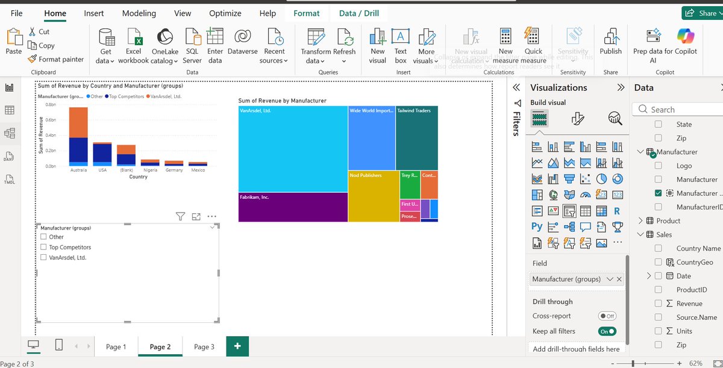Open the Analytics magnifier tab
The height and width of the screenshot is (368, 723).
click(615, 118)
